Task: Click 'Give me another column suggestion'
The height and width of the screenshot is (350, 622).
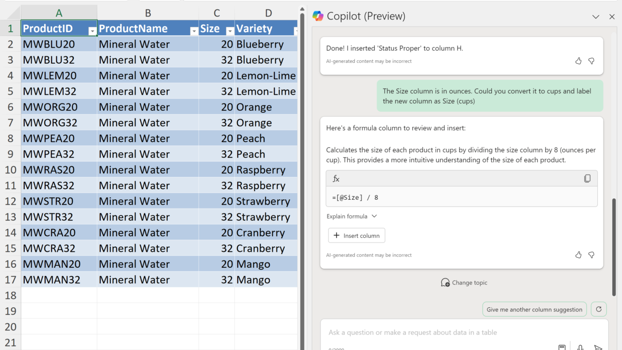Action: pos(534,309)
